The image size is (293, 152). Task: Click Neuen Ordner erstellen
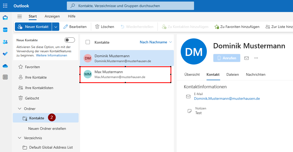47,129
